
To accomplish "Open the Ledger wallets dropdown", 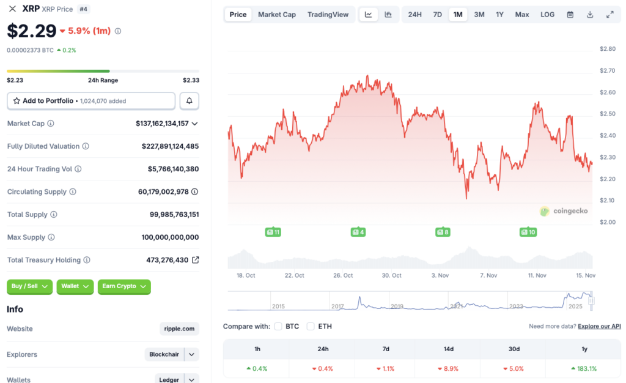I will click(177, 379).
